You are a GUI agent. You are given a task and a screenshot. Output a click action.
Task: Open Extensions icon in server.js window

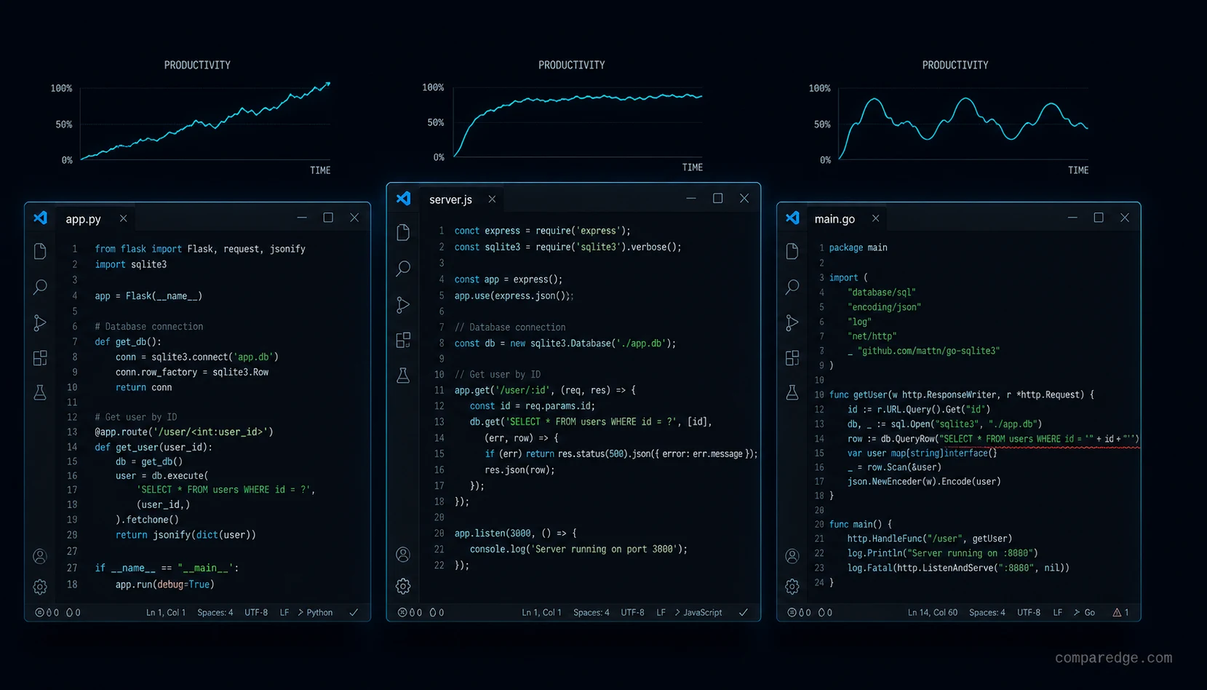tap(403, 340)
